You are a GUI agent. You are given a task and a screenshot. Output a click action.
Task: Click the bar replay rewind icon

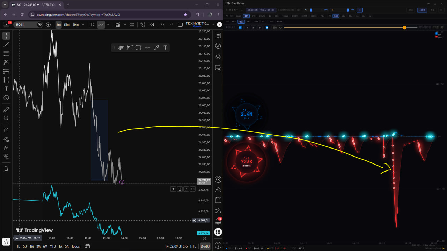(x=152, y=25)
